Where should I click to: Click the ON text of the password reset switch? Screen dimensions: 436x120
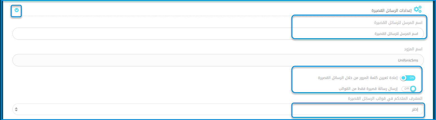tap(411, 78)
